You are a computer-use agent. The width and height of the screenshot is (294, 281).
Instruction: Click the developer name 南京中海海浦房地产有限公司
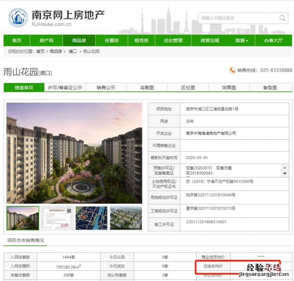click(211, 133)
